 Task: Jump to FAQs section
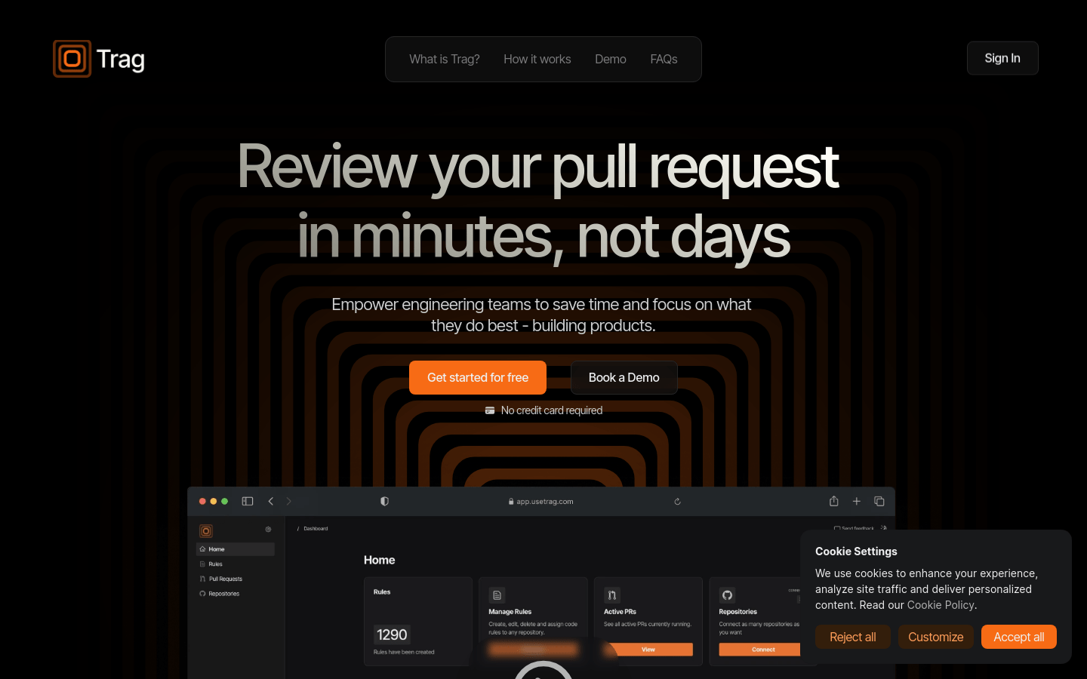tap(664, 59)
